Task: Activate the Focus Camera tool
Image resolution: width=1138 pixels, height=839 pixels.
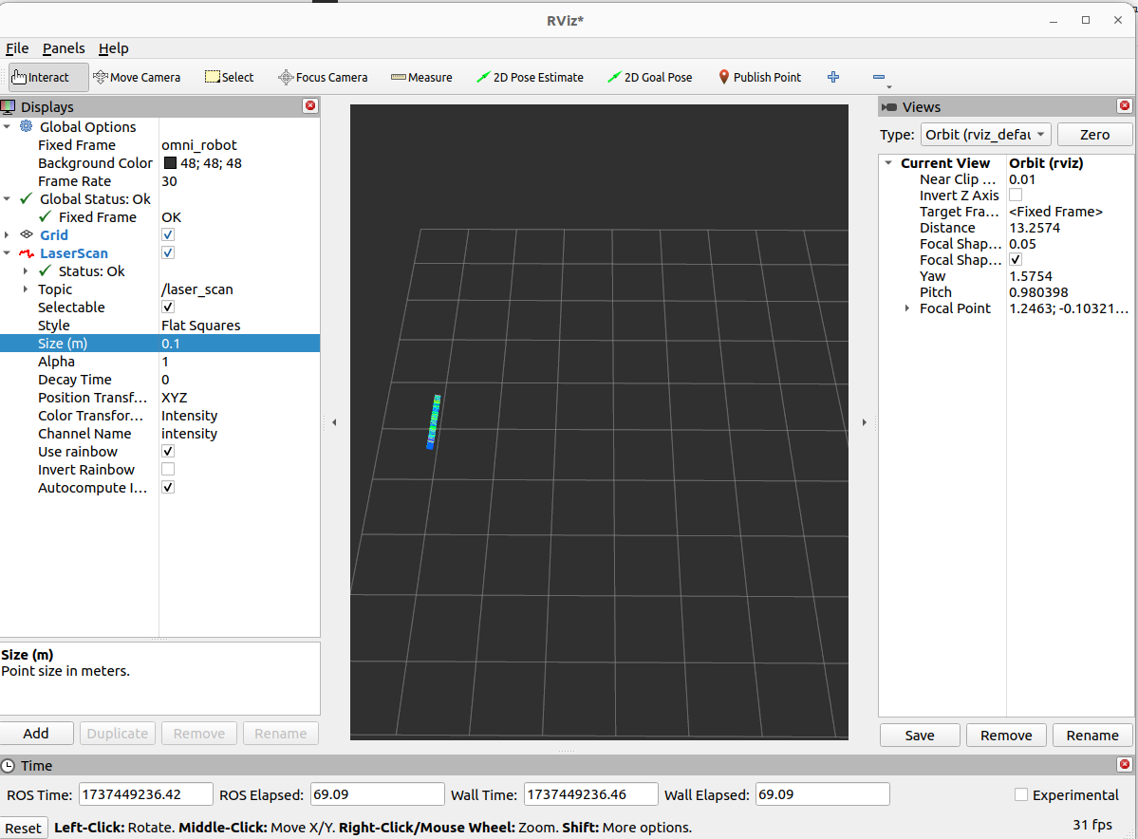Action: click(323, 77)
